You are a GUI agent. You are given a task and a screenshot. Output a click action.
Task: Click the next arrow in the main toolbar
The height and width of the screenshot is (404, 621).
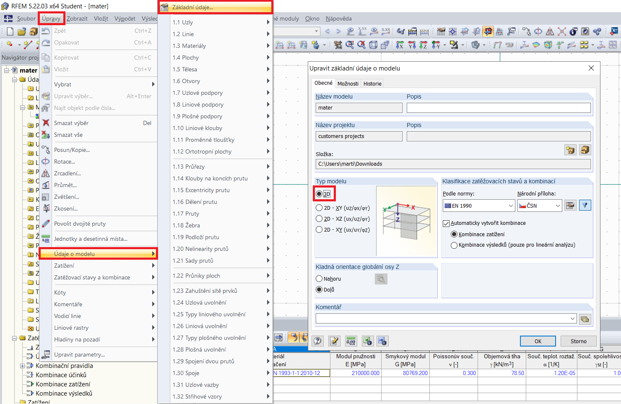338,31
